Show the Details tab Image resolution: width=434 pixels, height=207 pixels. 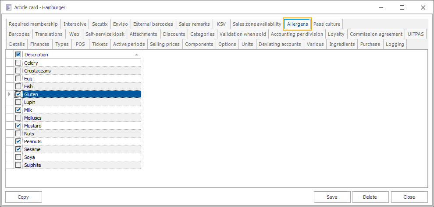click(x=17, y=44)
